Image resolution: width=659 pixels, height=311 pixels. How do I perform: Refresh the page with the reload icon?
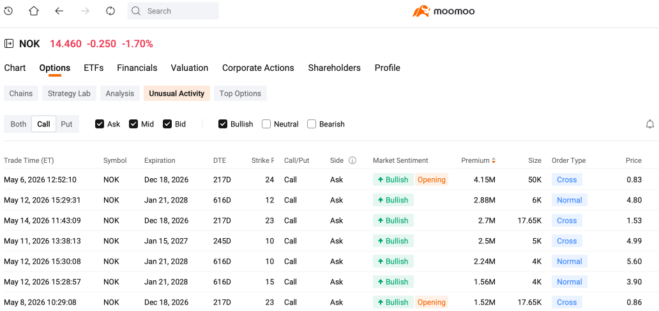pos(110,11)
